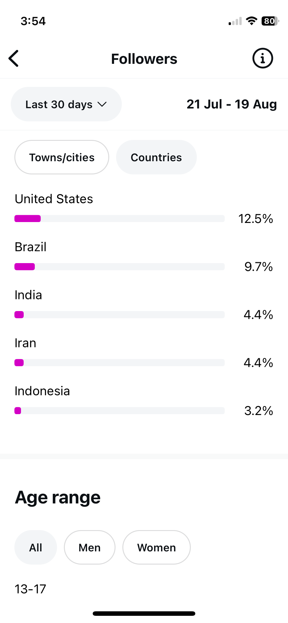Screen dimensions: 288x623
Task: Tap the Wi-Fi status icon
Action: click(251, 21)
